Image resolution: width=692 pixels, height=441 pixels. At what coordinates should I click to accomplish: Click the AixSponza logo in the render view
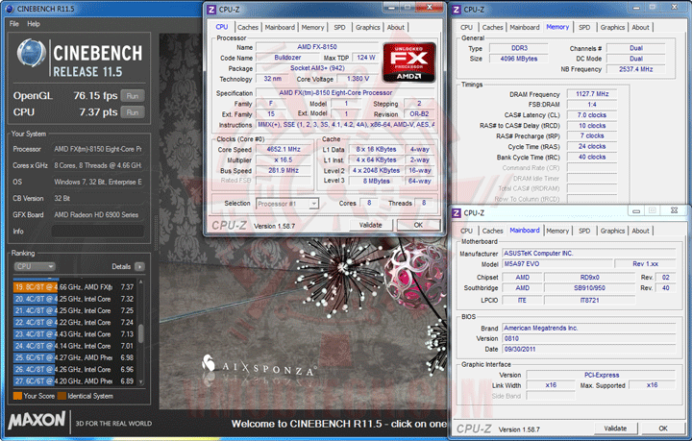259,365
